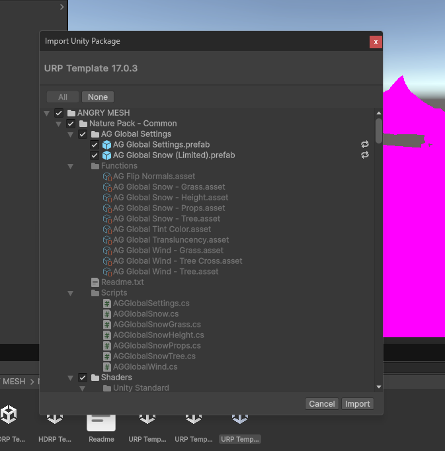Viewport: 445px width, 451px height.
Task: Click the Functions folder icon
Action: (95, 166)
